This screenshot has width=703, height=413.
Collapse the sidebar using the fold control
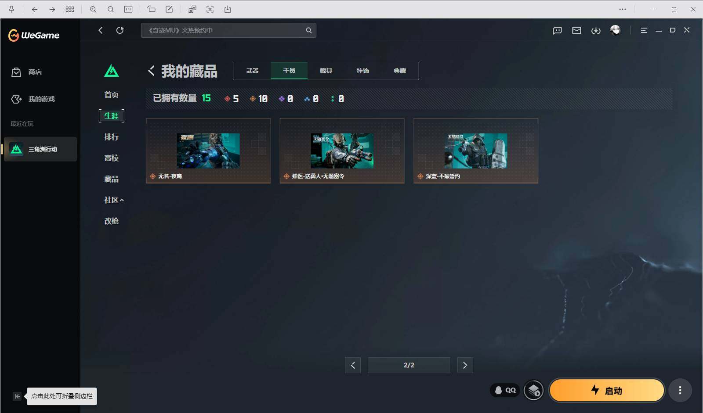17,396
